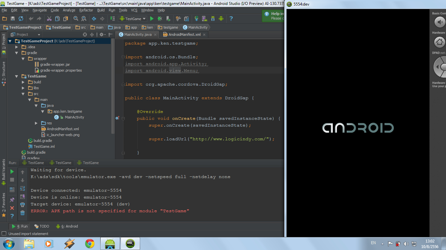Click the blue Help question mark in toolbar
446x250 pixels.
231,19
